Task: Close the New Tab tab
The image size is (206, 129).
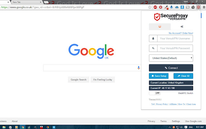Action: (41, 2)
